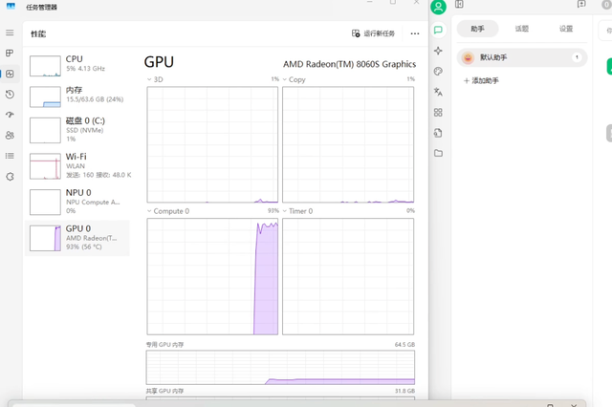This screenshot has width=612, height=407.
Task: Switch to the 助手 assistants tab
Action: click(x=478, y=29)
